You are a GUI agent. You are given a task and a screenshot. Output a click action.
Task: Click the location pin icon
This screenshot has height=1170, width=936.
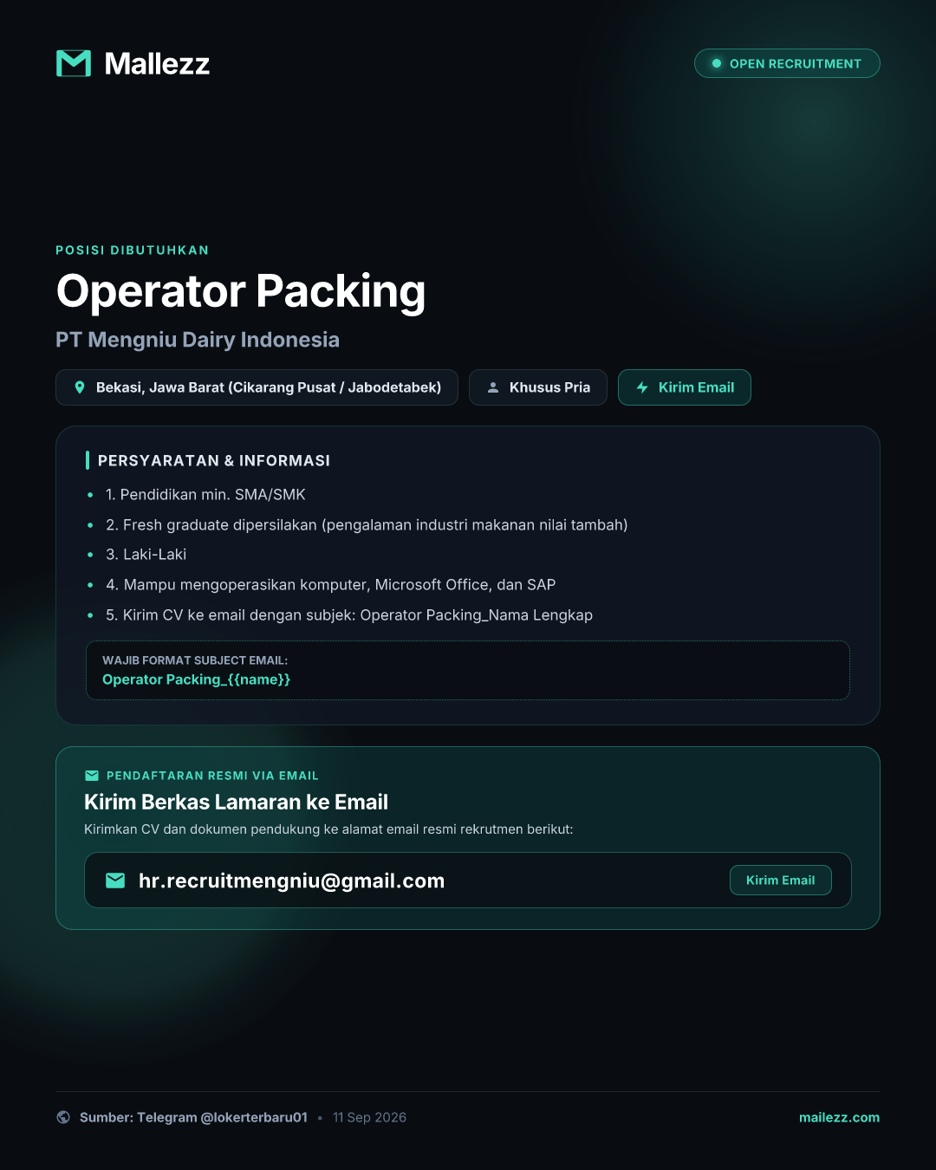click(80, 387)
